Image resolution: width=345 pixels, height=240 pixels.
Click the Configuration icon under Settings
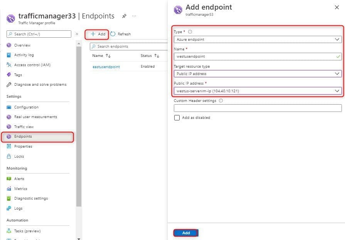[9, 107]
